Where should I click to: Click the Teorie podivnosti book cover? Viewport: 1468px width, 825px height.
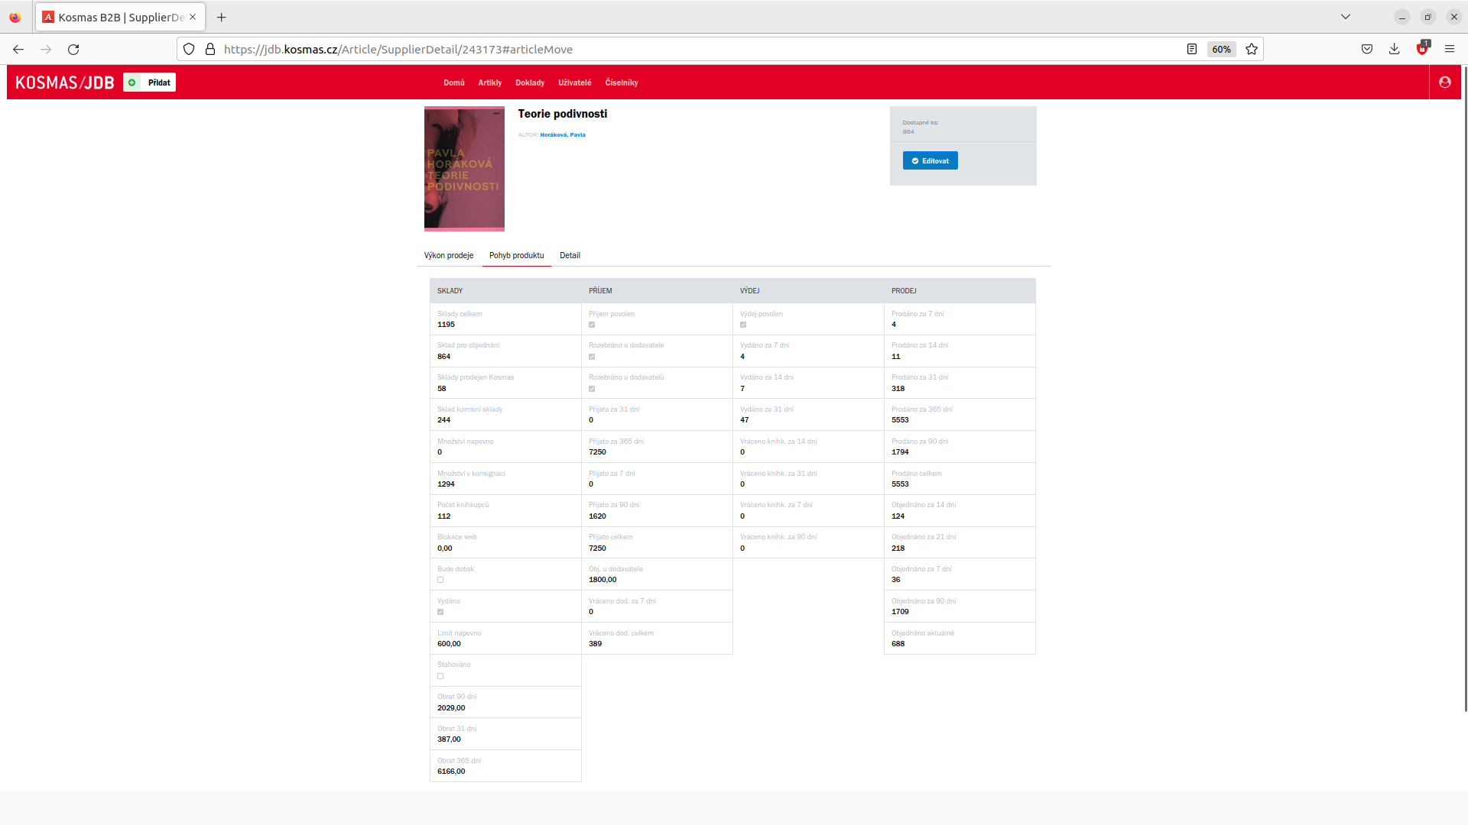[464, 168]
